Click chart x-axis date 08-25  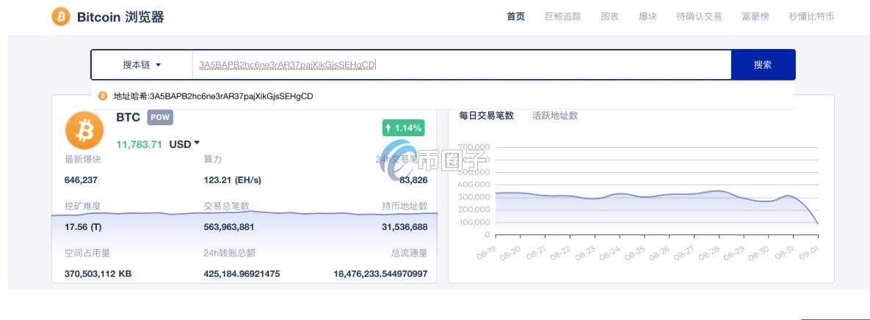[635, 252]
